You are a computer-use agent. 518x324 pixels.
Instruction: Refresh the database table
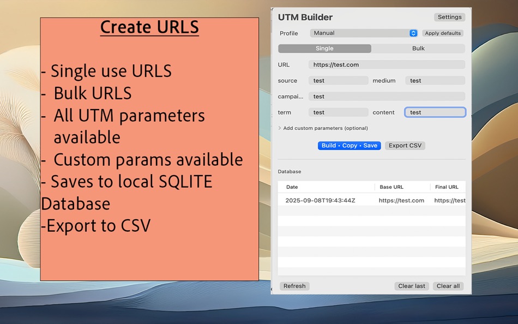click(294, 285)
